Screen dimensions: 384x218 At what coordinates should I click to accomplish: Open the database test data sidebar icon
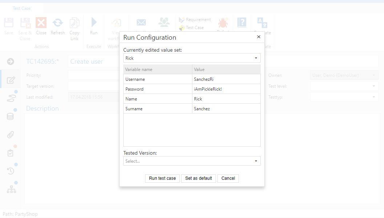coord(11,116)
